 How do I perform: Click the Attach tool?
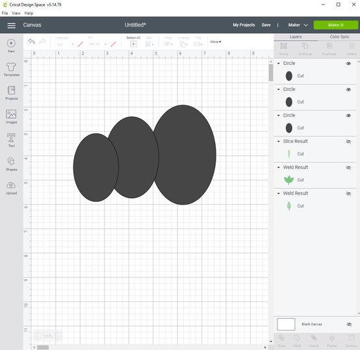click(314, 341)
